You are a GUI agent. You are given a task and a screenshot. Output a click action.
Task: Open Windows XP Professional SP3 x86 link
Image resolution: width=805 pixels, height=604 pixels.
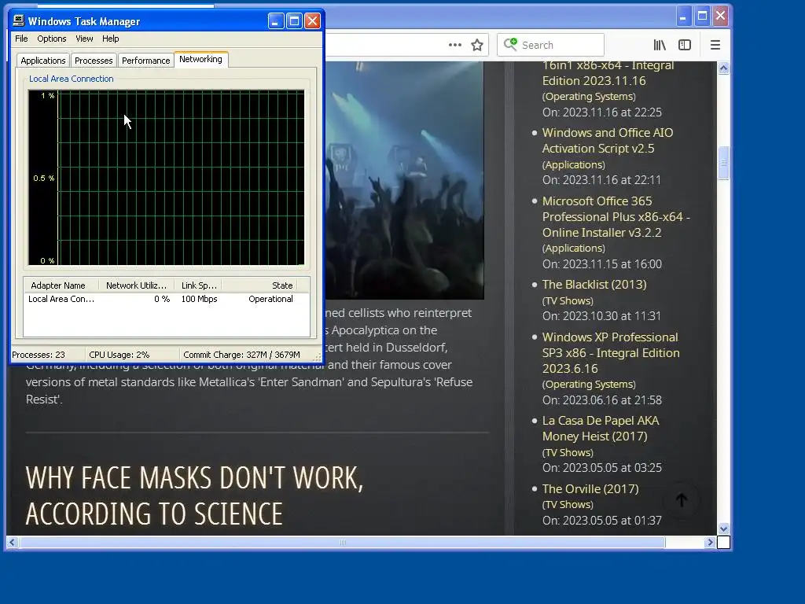pos(611,353)
